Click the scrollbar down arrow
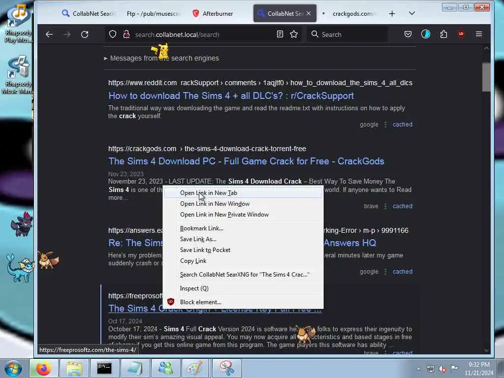Image resolution: width=504 pixels, height=378 pixels. pos(486,350)
